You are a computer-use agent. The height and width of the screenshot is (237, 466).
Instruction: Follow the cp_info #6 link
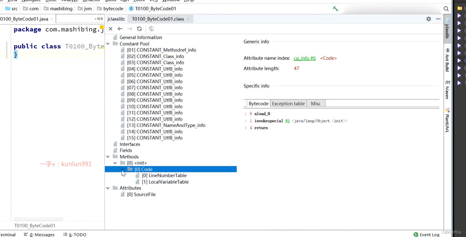(305, 58)
